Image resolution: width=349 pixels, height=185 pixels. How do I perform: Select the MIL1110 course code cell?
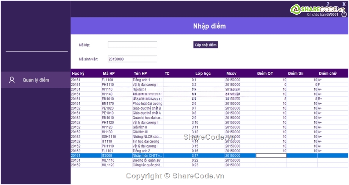[x=117, y=160]
